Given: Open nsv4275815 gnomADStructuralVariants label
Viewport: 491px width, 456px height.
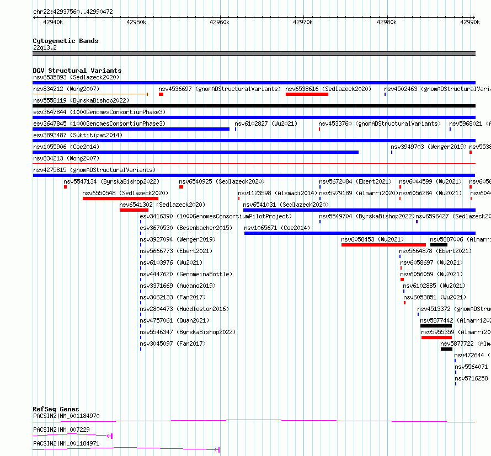Looking at the screenshot, I should point(94,170).
